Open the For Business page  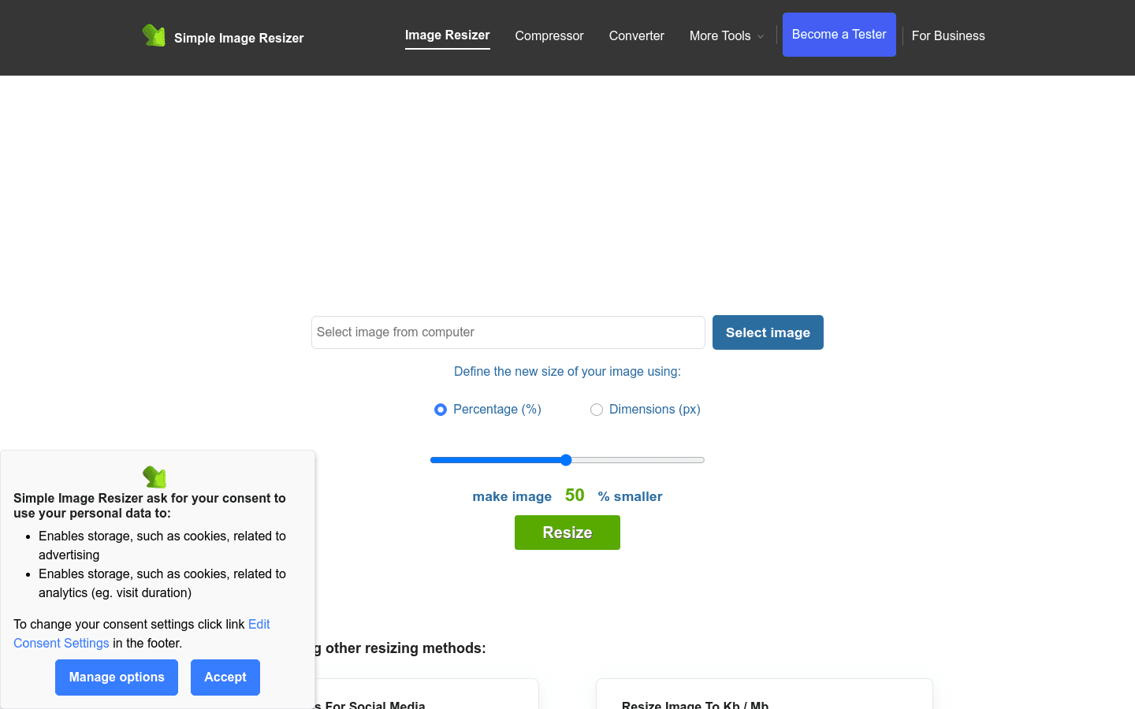pyautogui.click(x=948, y=35)
